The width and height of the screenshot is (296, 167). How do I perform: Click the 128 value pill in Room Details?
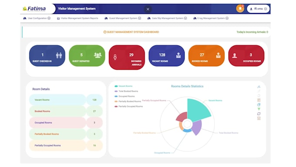click(x=94, y=100)
